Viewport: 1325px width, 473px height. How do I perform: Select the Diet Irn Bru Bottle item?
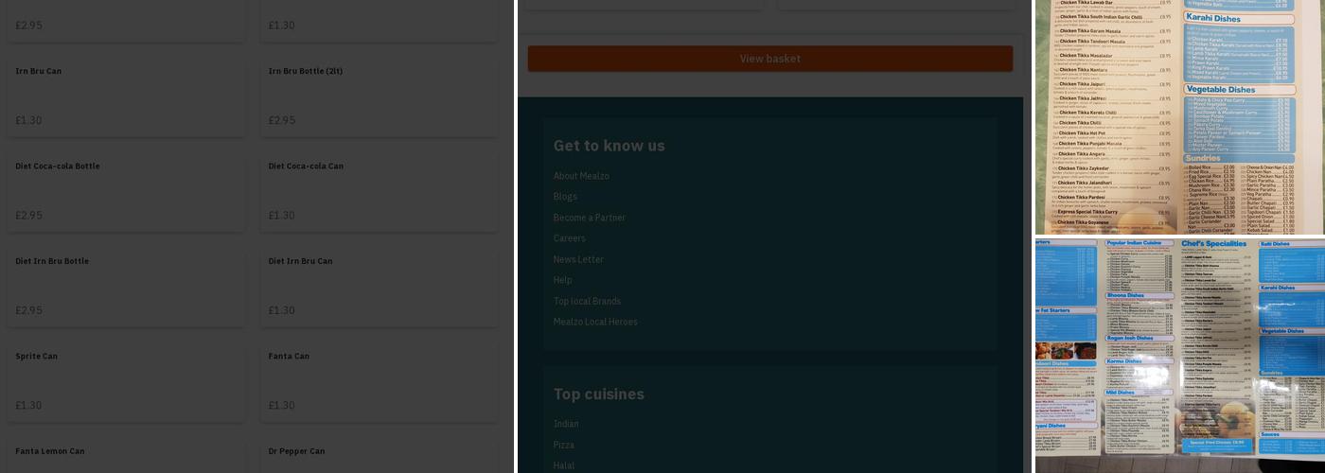coord(126,284)
